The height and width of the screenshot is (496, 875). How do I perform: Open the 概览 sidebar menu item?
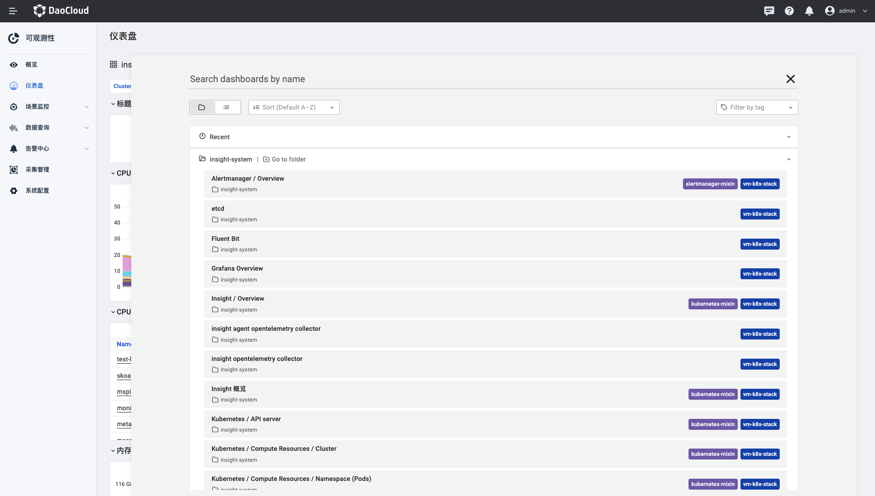pos(31,65)
